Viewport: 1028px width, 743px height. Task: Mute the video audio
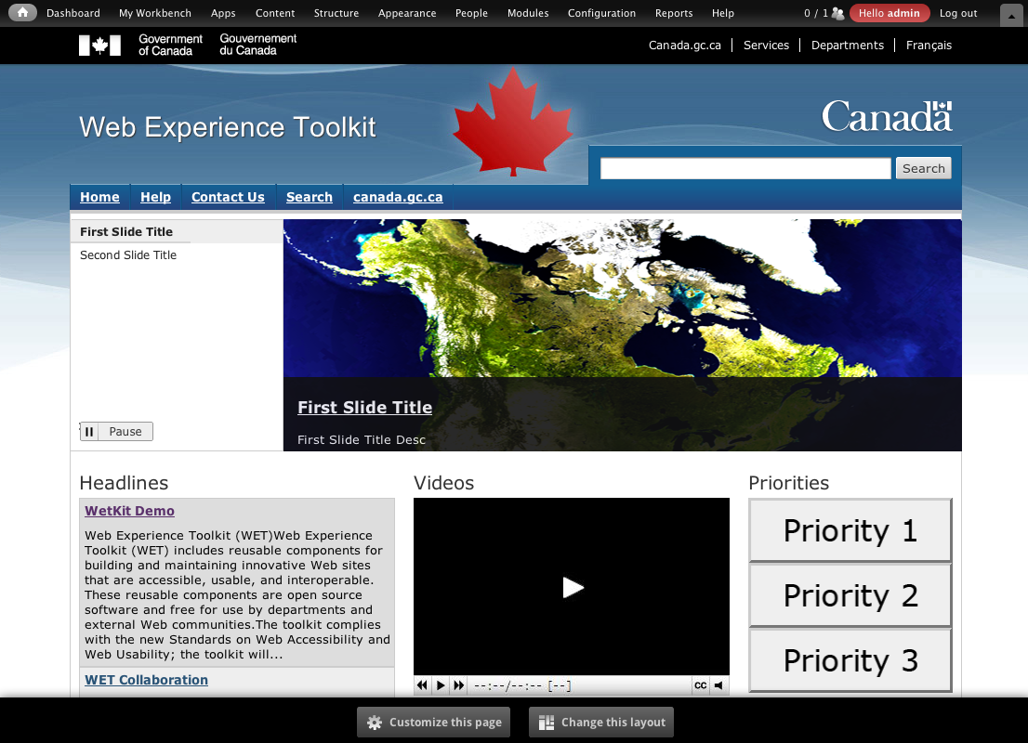[x=719, y=685]
